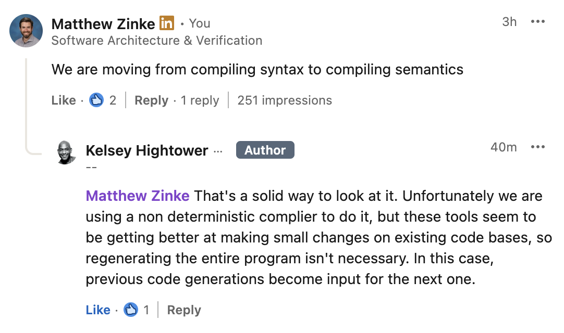Expand the 1 reply thread

point(200,100)
